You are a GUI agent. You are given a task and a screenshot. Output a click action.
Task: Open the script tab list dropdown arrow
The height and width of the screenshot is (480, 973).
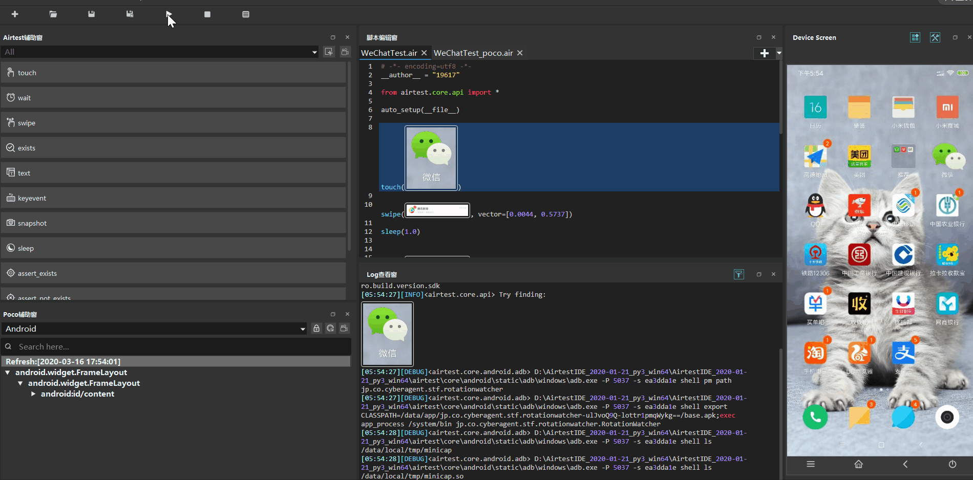click(779, 53)
